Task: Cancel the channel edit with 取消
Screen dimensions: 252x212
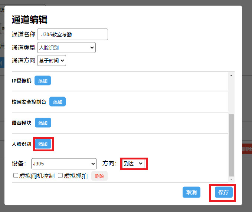Action: (192, 192)
